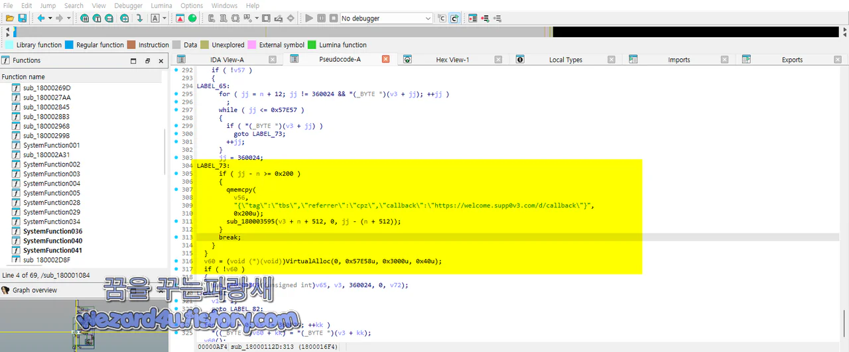Image resolution: width=849 pixels, height=352 pixels.
Task: Open the File menu
Action: coord(8,5)
